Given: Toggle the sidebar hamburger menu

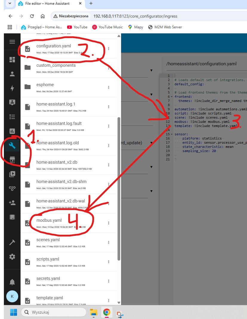Looking at the screenshot, I should coord(12,42).
